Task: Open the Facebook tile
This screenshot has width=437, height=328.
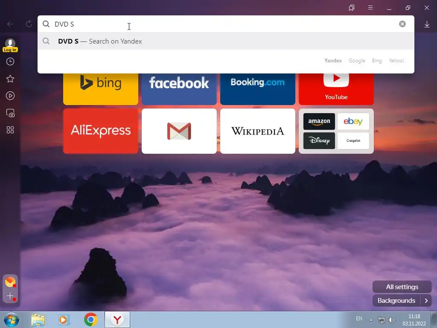Action: (x=179, y=89)
